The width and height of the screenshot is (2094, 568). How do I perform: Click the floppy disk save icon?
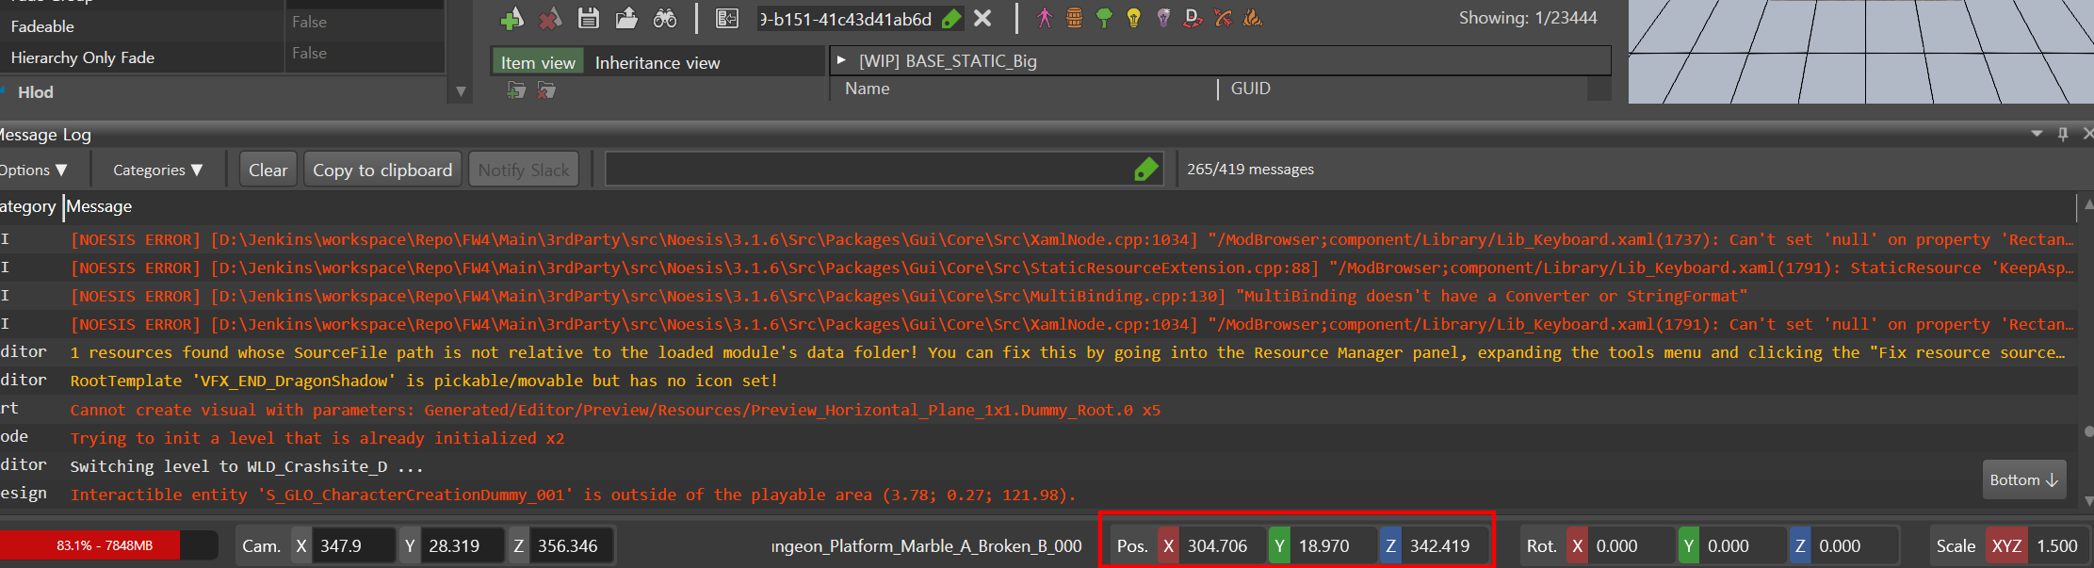(589, 18)
